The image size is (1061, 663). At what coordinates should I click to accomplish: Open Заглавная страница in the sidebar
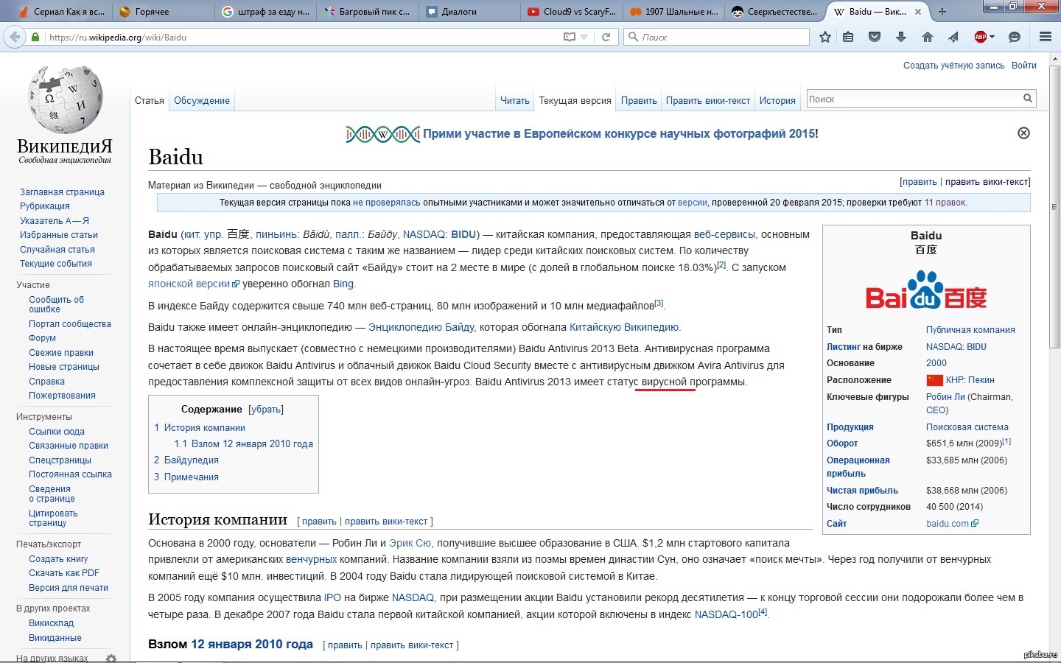click(x=62, y=192)
